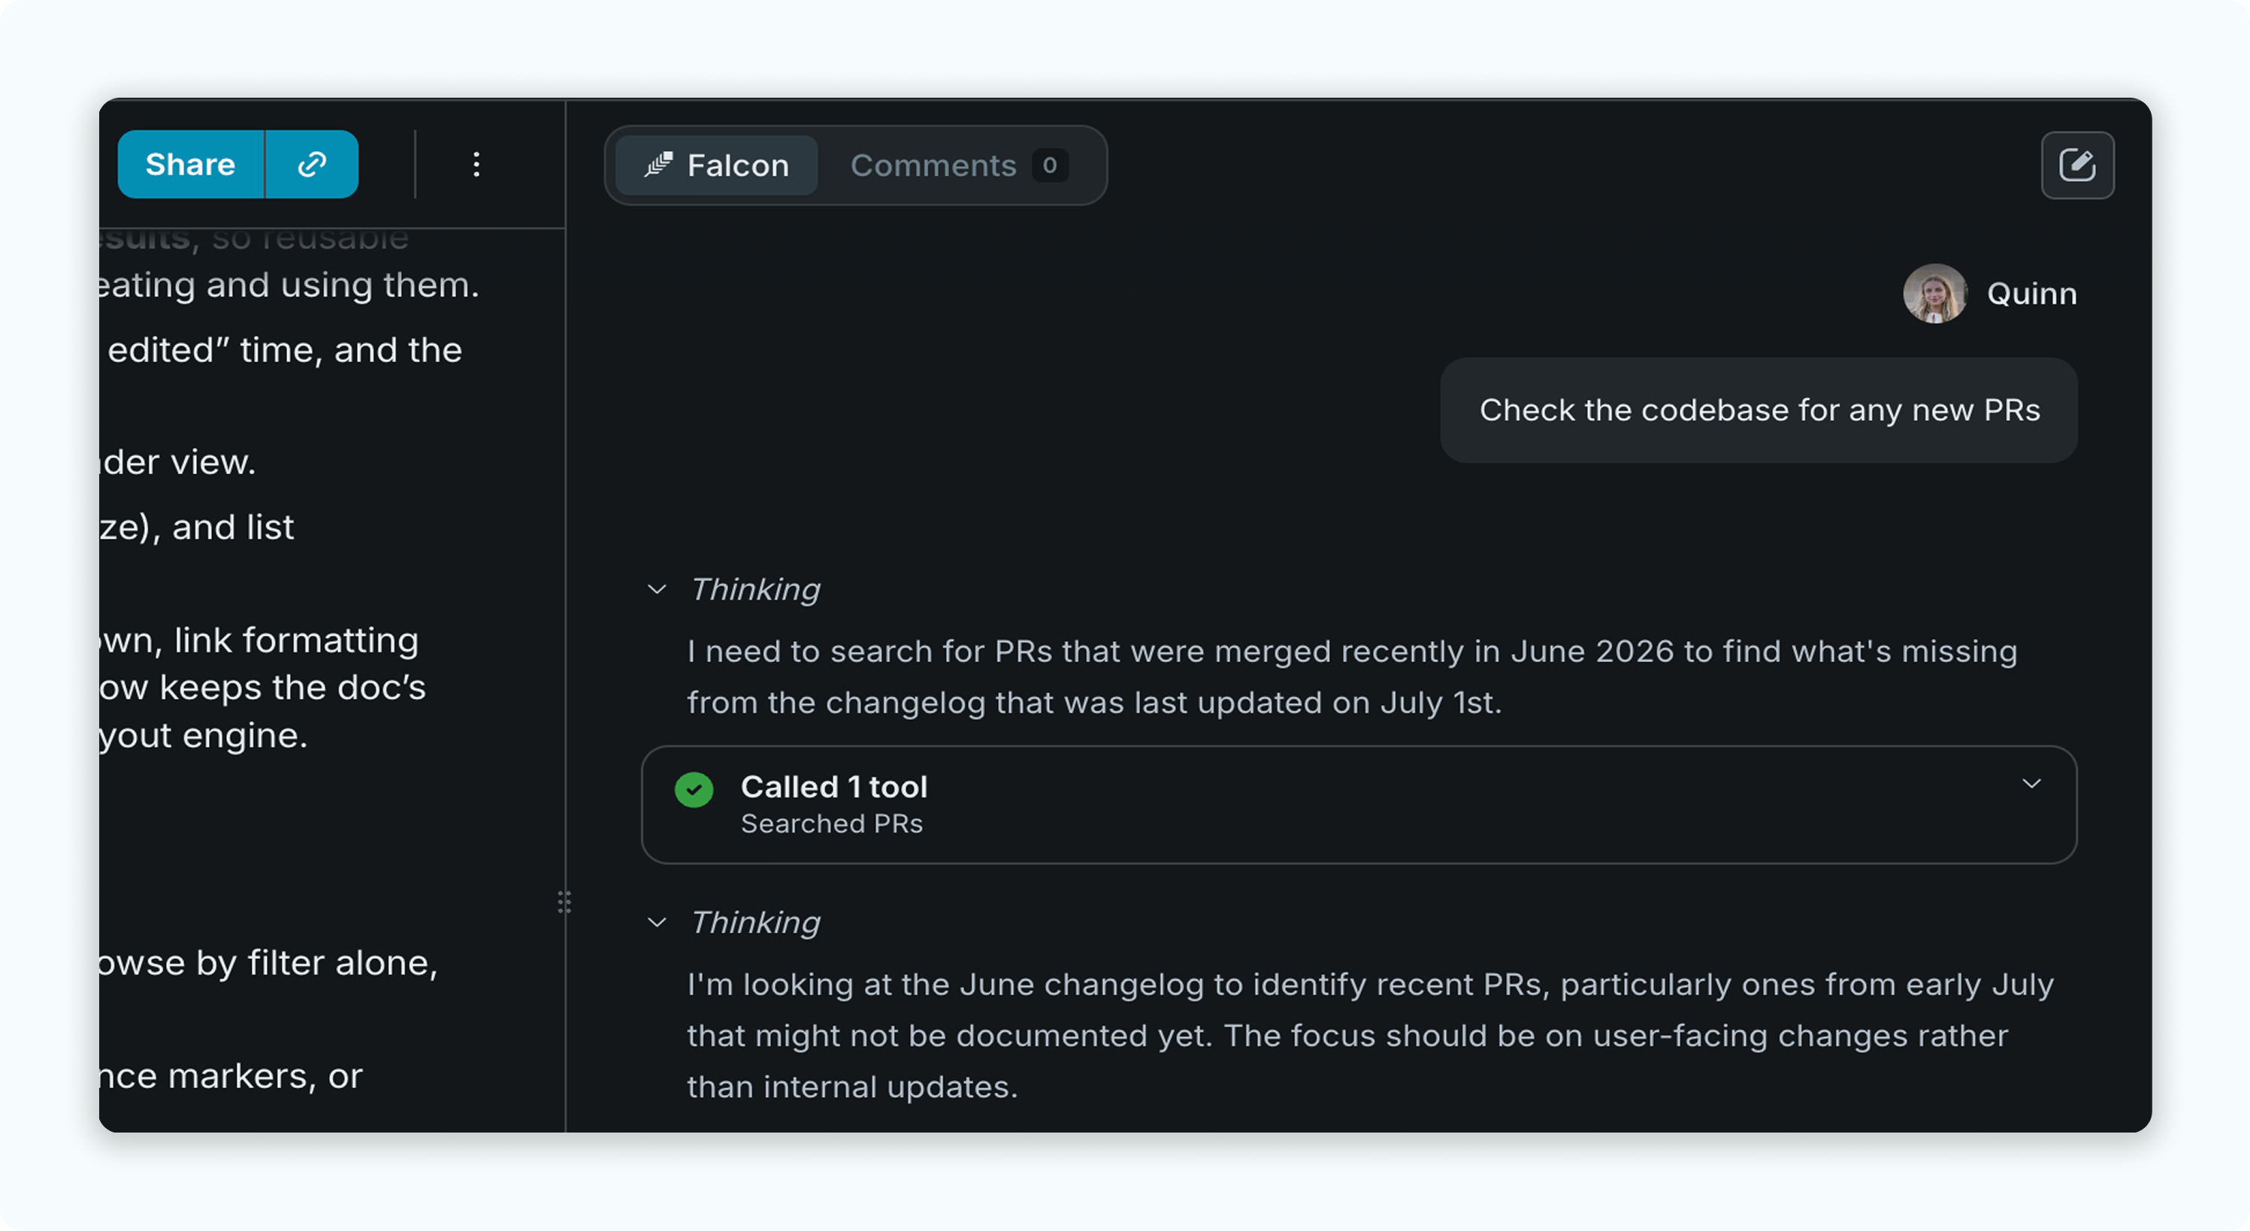The width and height of the screenshot is (2250, 1231).
Task: Expand the Called 1 tool details
Action: click(2031, 784)
